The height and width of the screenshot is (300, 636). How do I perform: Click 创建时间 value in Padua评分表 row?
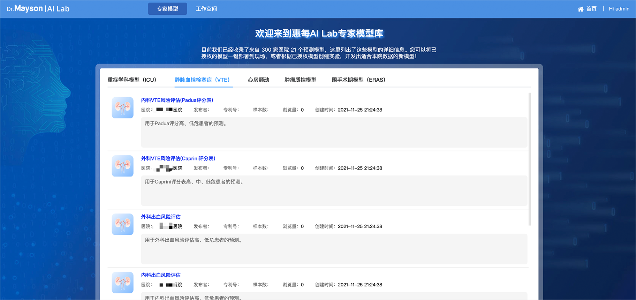point(360,110)
